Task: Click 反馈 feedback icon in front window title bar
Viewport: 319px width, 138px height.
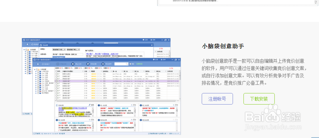Action: (154, 60)
